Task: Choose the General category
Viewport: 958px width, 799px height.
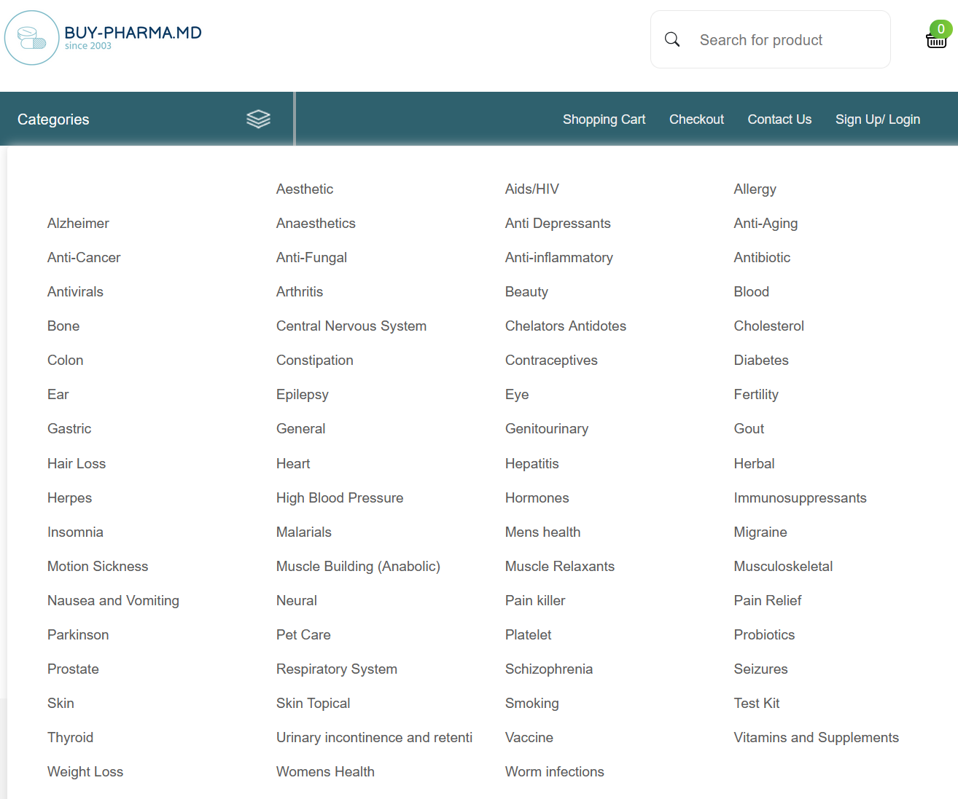Action: 300,429
